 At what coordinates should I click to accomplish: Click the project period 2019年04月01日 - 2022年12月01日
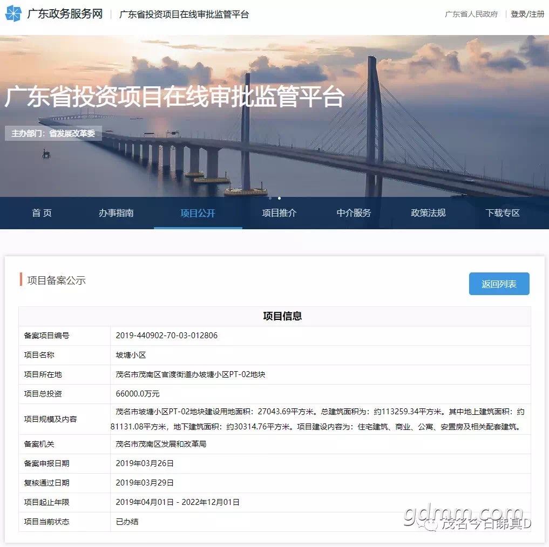coord(178,502)
